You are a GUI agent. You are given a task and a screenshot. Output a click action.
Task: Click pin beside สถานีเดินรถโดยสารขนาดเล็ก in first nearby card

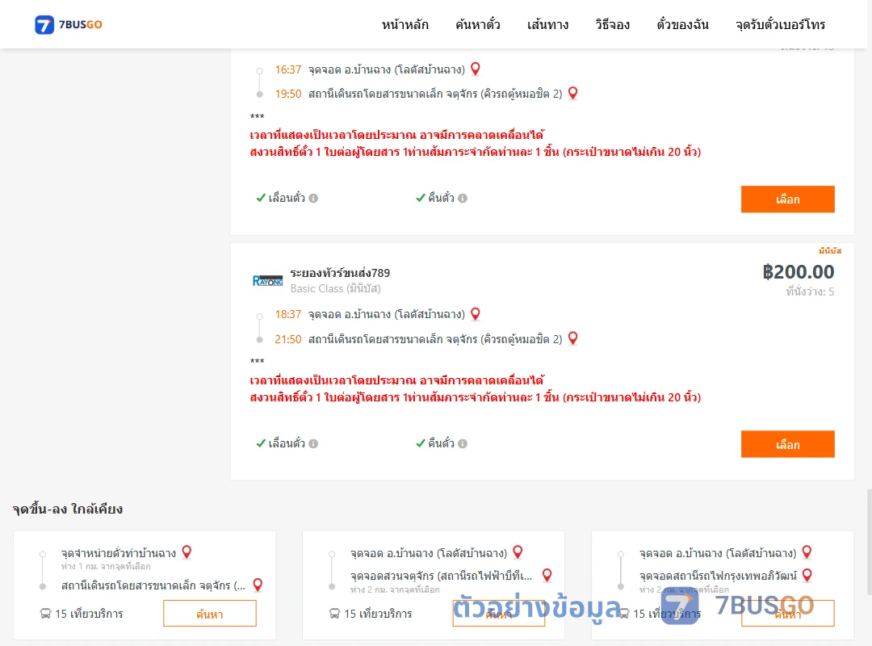pyautogui.click(x=258, y=585)
